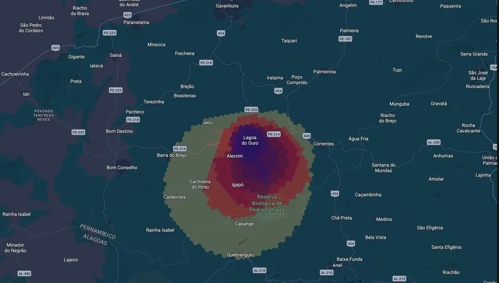Click the PE-233 road shield
Viewport: 499px width, 283px height.
78,132
